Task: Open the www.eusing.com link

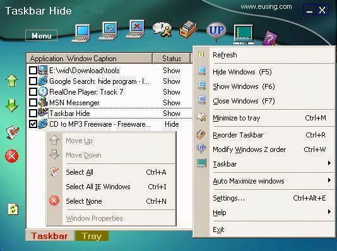Action: pos(266,7)
